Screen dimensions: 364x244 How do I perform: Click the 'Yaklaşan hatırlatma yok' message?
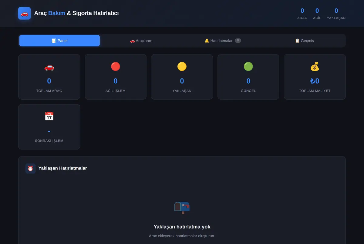tap(182, 227)
